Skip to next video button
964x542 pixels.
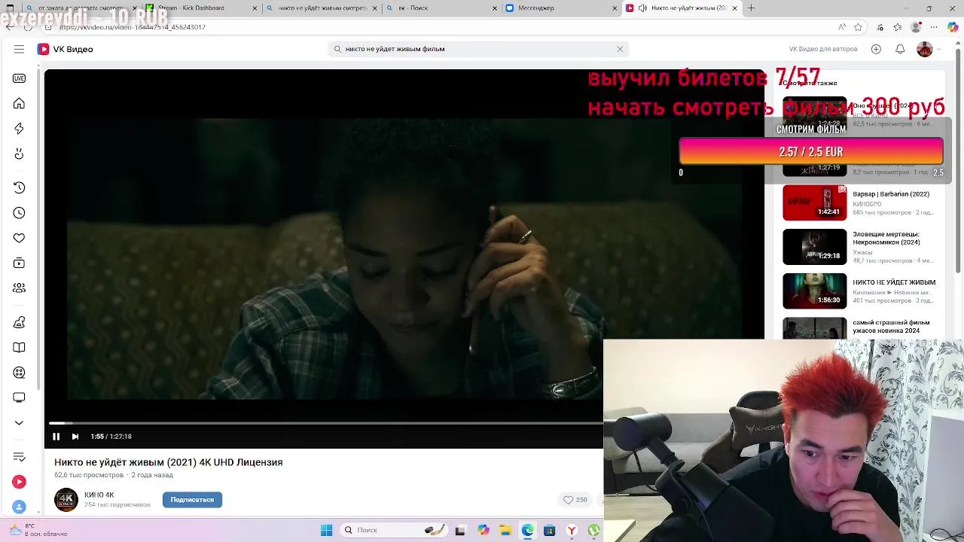pyautogui.click(x=75, y=437)
